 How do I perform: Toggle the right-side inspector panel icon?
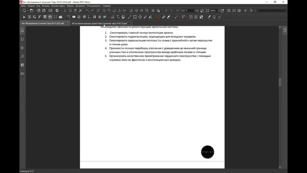pos(284,30)
